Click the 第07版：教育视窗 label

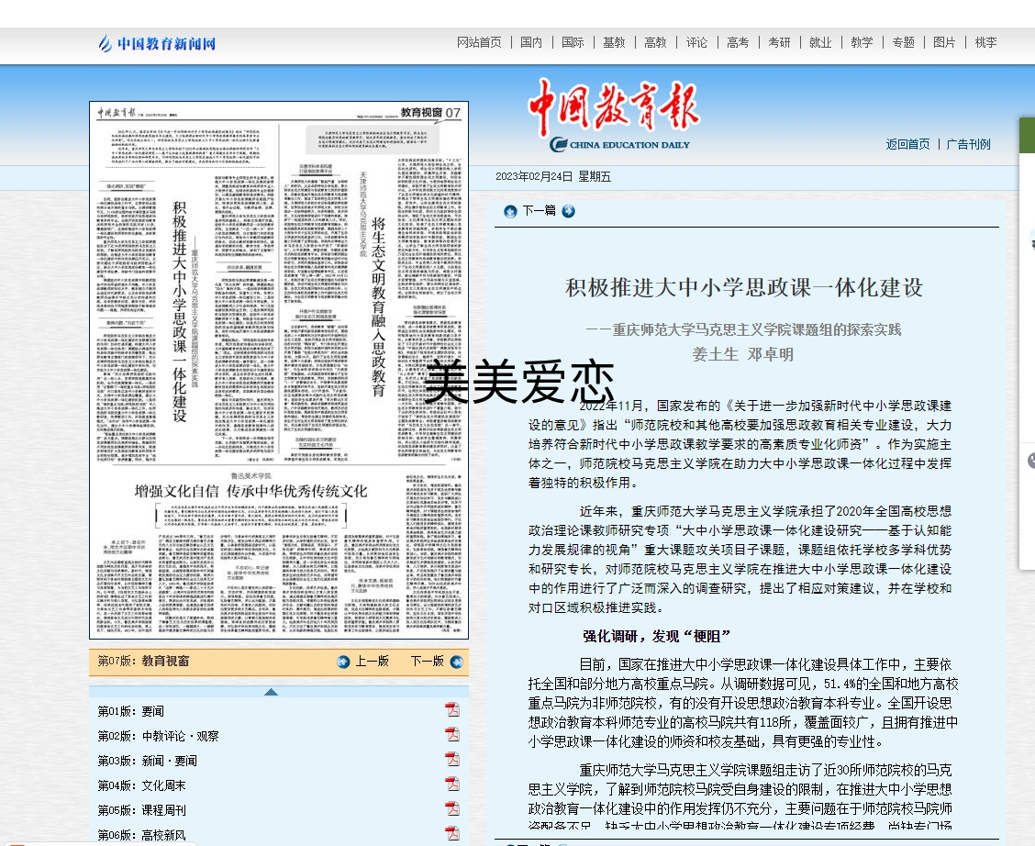(143, 662)
